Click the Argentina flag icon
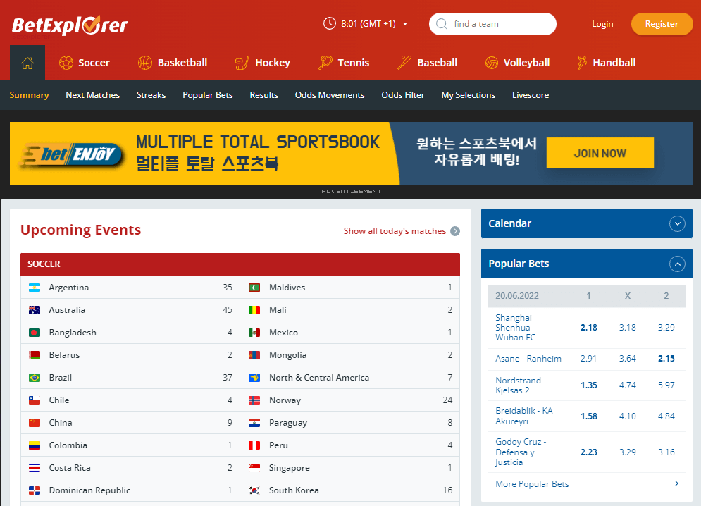 (35, 288)
